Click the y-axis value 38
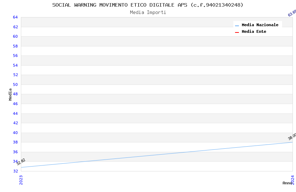 (15, 142)
